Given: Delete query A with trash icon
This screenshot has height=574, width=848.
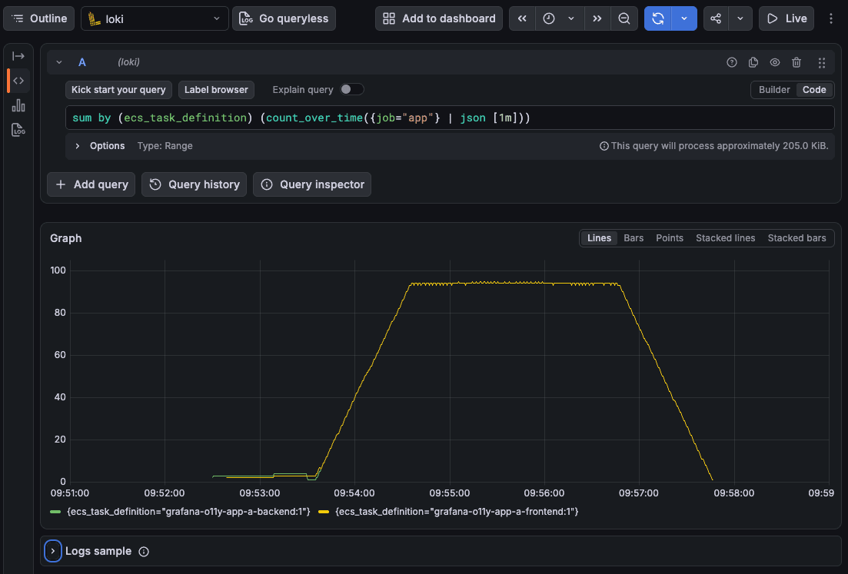Looking at the screenshot, I should click(796, 62).
